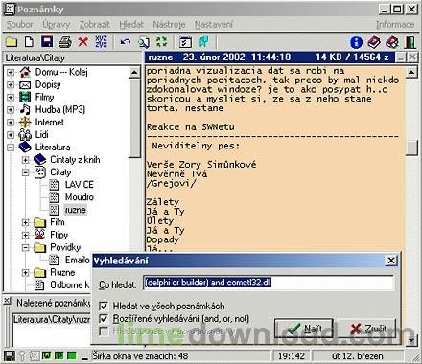Click the grey W icon in status bar
The height and width of the screenshot is (364, 422).
coord(35,355)
